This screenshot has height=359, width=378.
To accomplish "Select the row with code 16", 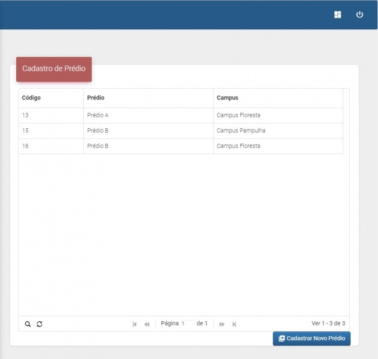I will [x=26, y=146].
